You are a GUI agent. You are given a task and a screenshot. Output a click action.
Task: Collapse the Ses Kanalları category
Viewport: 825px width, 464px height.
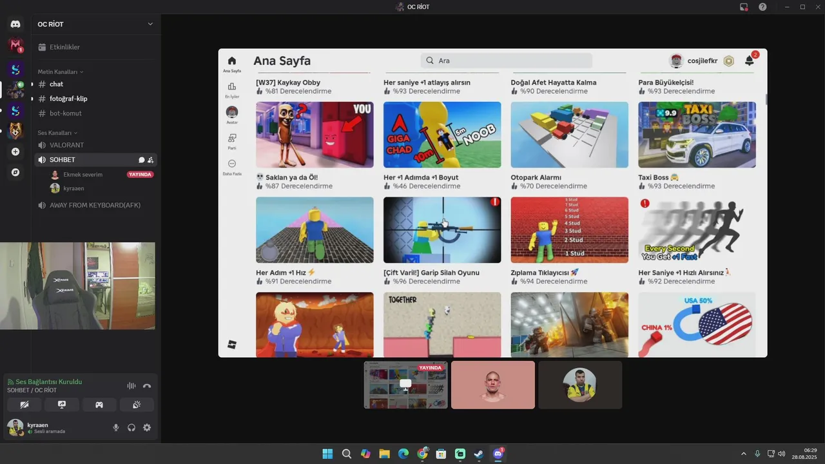click(57, 133)
